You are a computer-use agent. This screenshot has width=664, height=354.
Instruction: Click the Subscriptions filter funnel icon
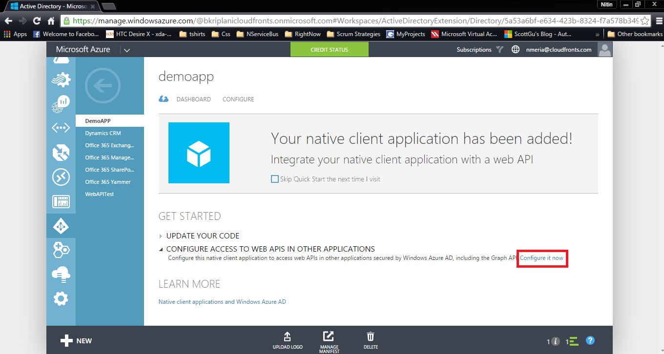[x=499, y=49]
